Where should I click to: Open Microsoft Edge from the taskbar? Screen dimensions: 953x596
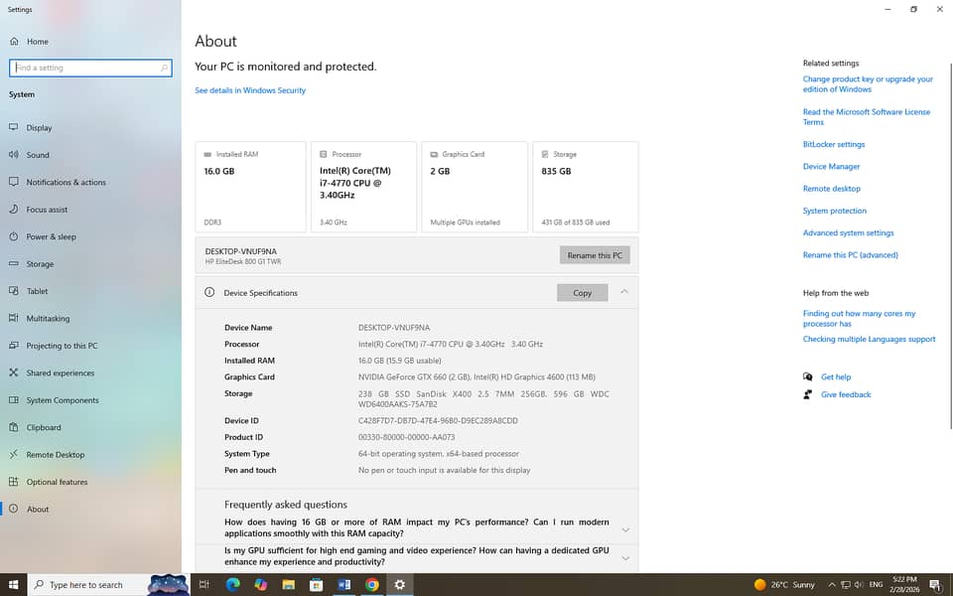click(233, 585)
